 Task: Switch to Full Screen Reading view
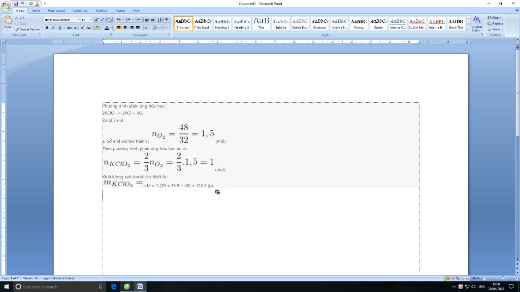pos(453,278)
